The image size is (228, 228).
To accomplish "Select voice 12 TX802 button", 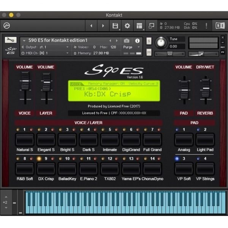I will [110, 169].
